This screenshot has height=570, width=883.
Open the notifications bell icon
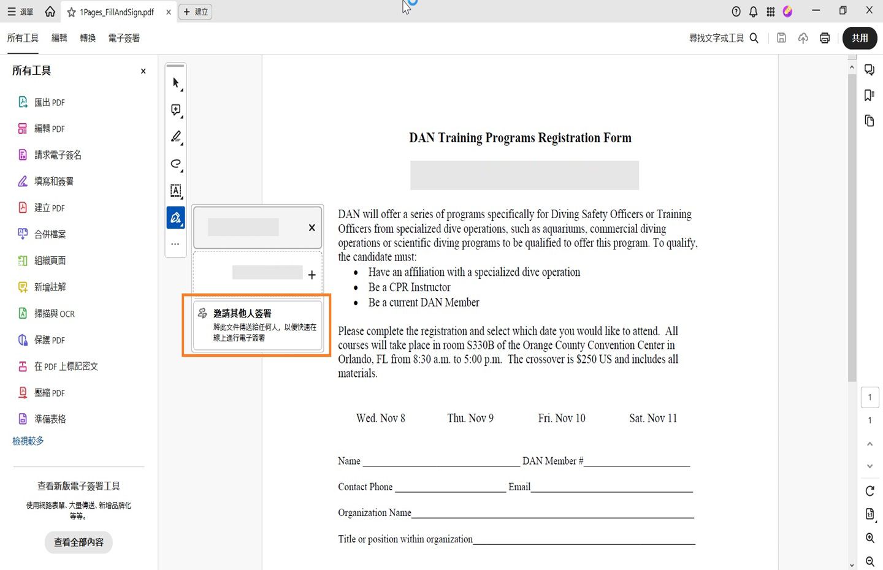754,12
